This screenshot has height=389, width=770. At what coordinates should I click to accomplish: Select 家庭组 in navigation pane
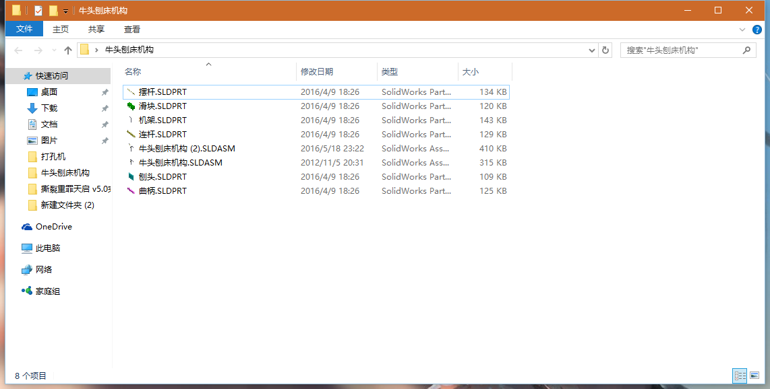(48, 291)
